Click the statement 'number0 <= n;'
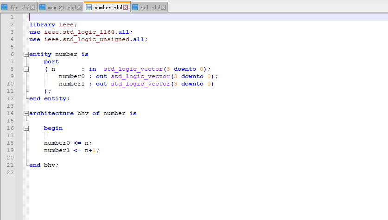 coord(68,143)
